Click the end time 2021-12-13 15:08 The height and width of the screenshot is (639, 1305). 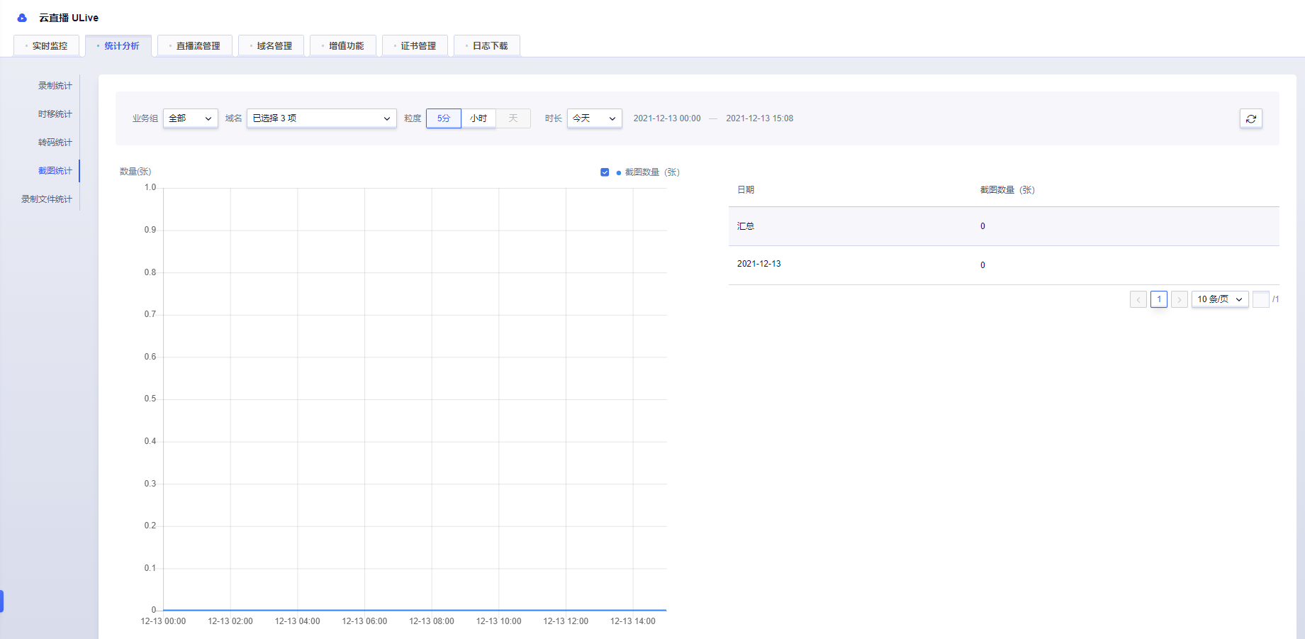[x=760, y=118]
